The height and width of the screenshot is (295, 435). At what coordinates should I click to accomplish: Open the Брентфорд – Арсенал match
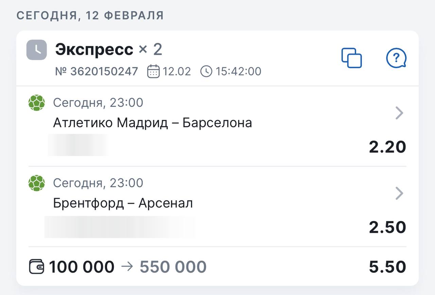pos(123,203)
